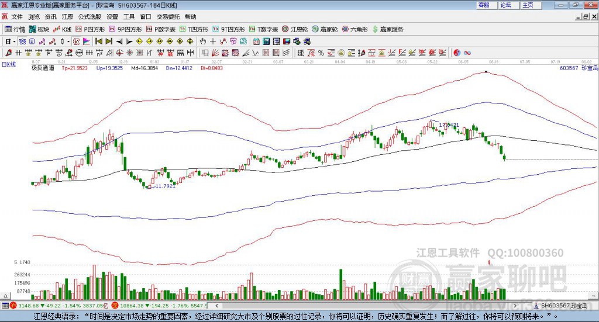Select the percent sign tool
This screenshot has height=322, width=599.
(x=321, y=53)
